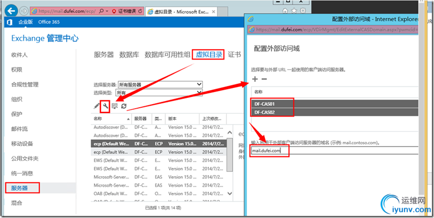Screen dimensions: 434x218
Task: Click the 企业版 header tab
Action: point(25,22)
